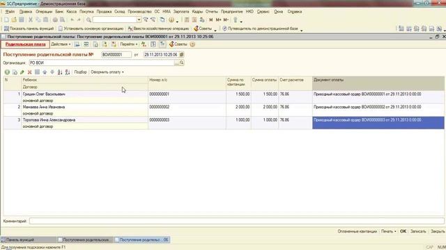Screen dimensions: 446x250
Task: Open the Сервис menu
Action: (x=263, y=12)
